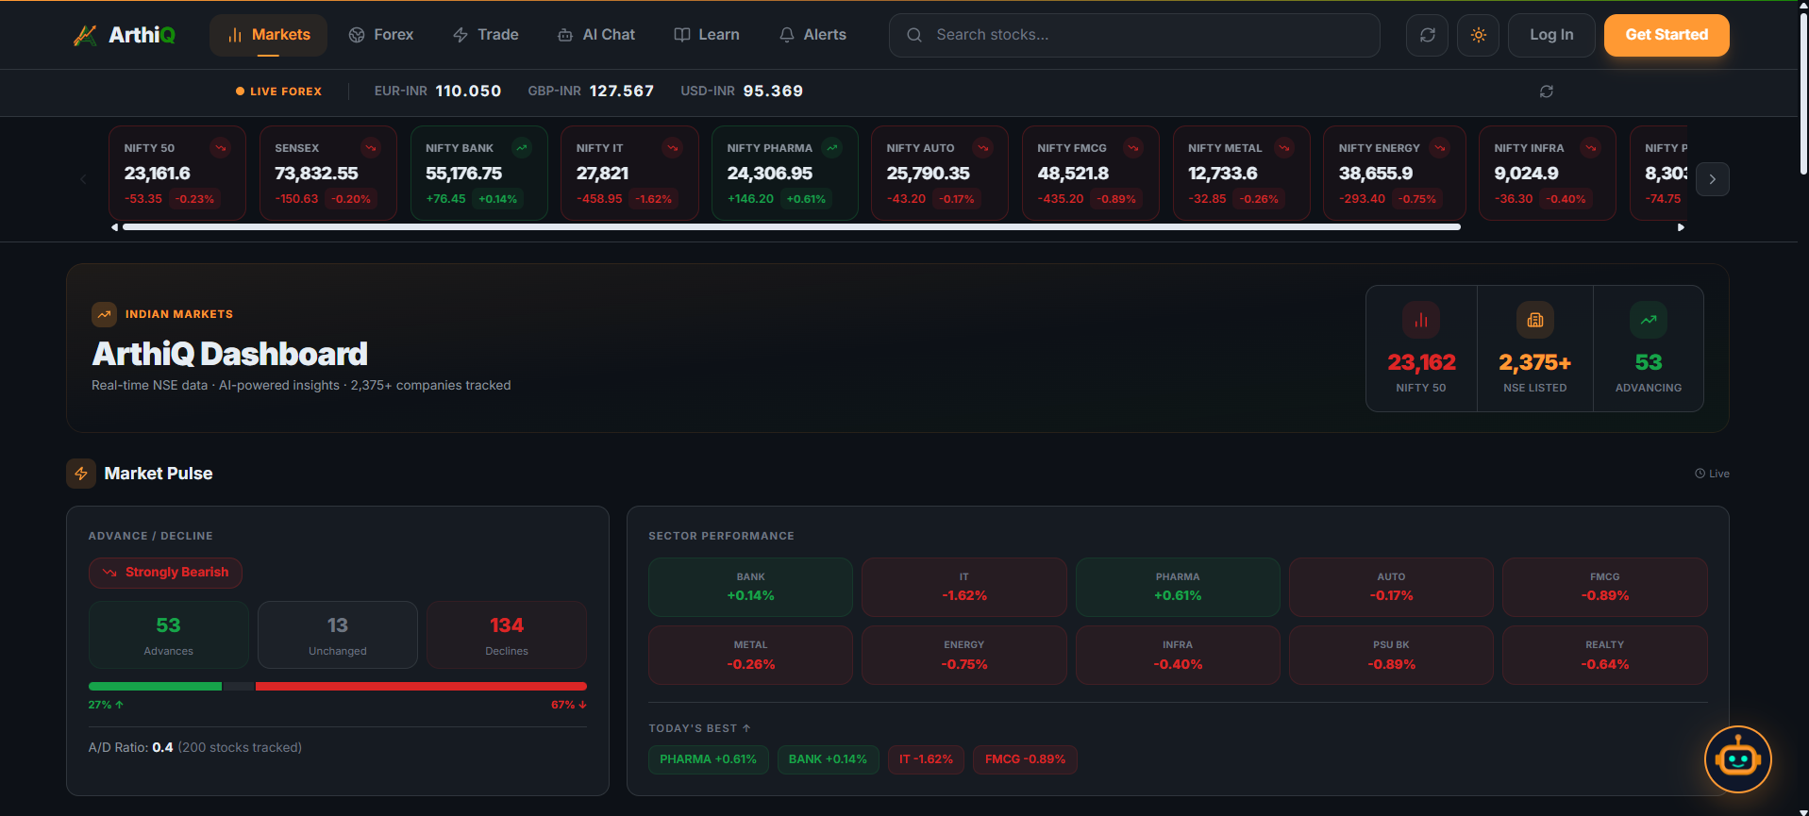This screenshot has width=1809, height=816.
Task: Click the Log In button
Action: click(x=1552, y=35)
